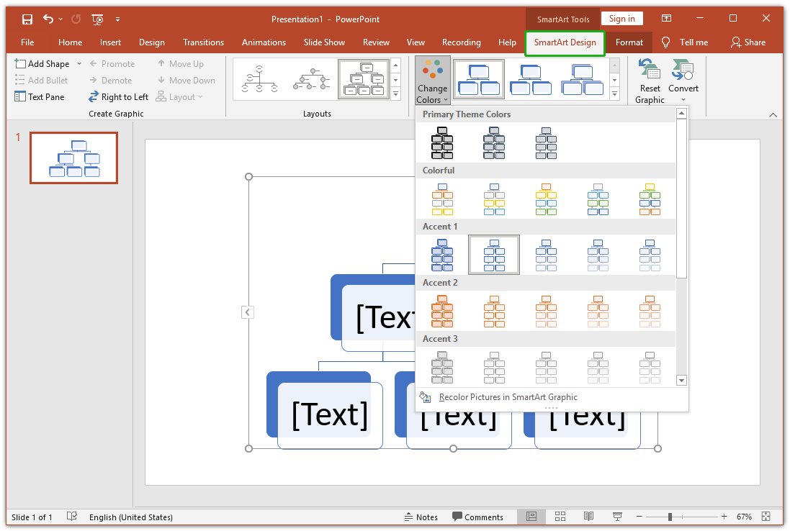Open Customize Quick Access Toolbar arrow
The width and height of the screenshot is (790, 531).
coord(117,19)
